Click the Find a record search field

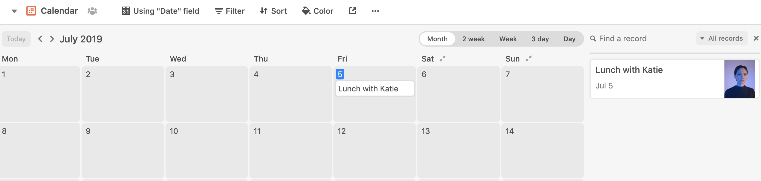click(x=642, y=39)
